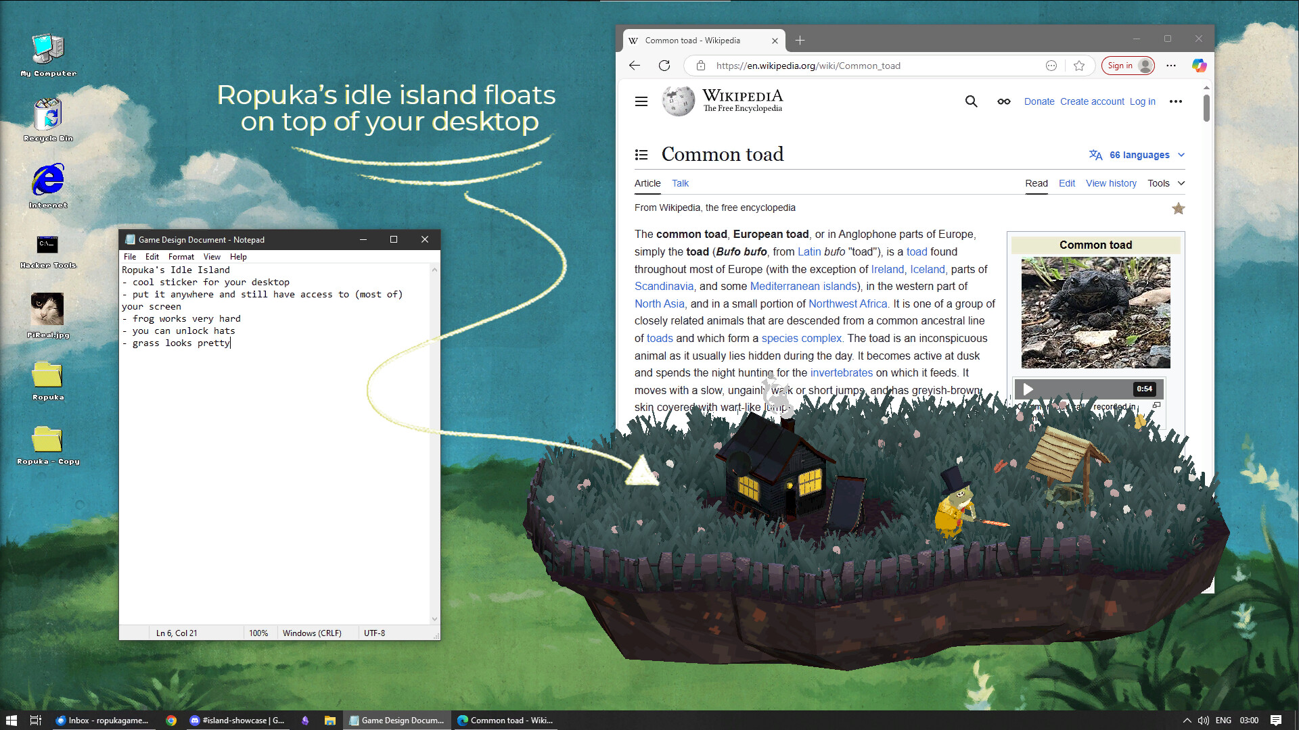The image size is (1299, 730).
Task: Toggle the watchlist star on the article
Action: tap(1179, 208)
